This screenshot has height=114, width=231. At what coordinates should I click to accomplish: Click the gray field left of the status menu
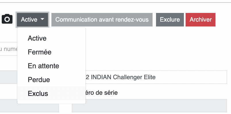click(x=9, y=77)
